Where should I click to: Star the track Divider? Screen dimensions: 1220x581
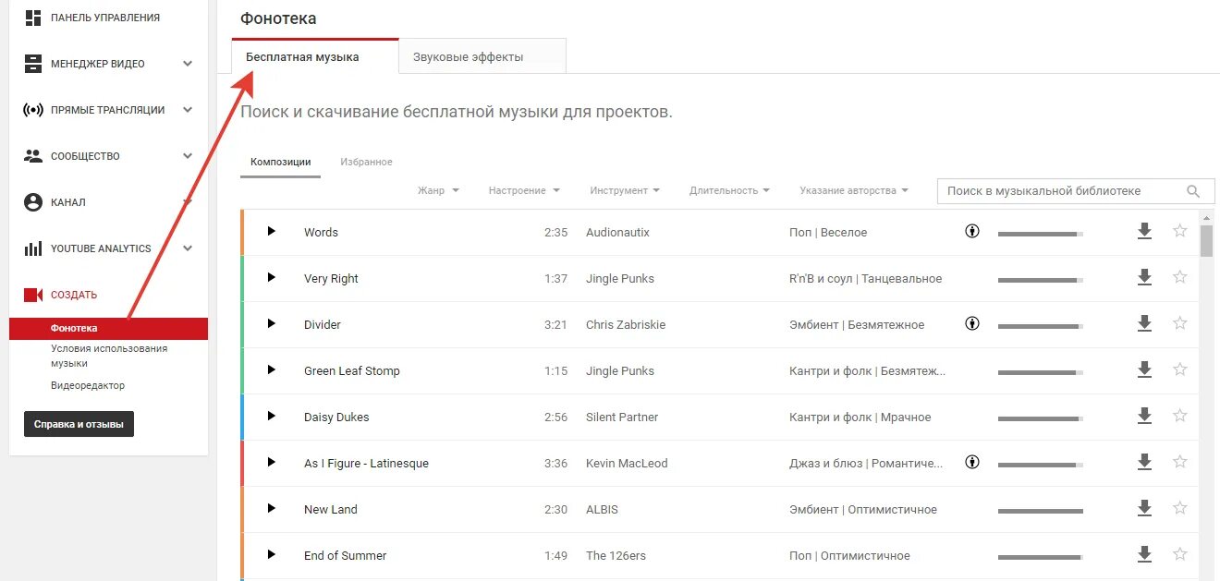point(1180,323)
